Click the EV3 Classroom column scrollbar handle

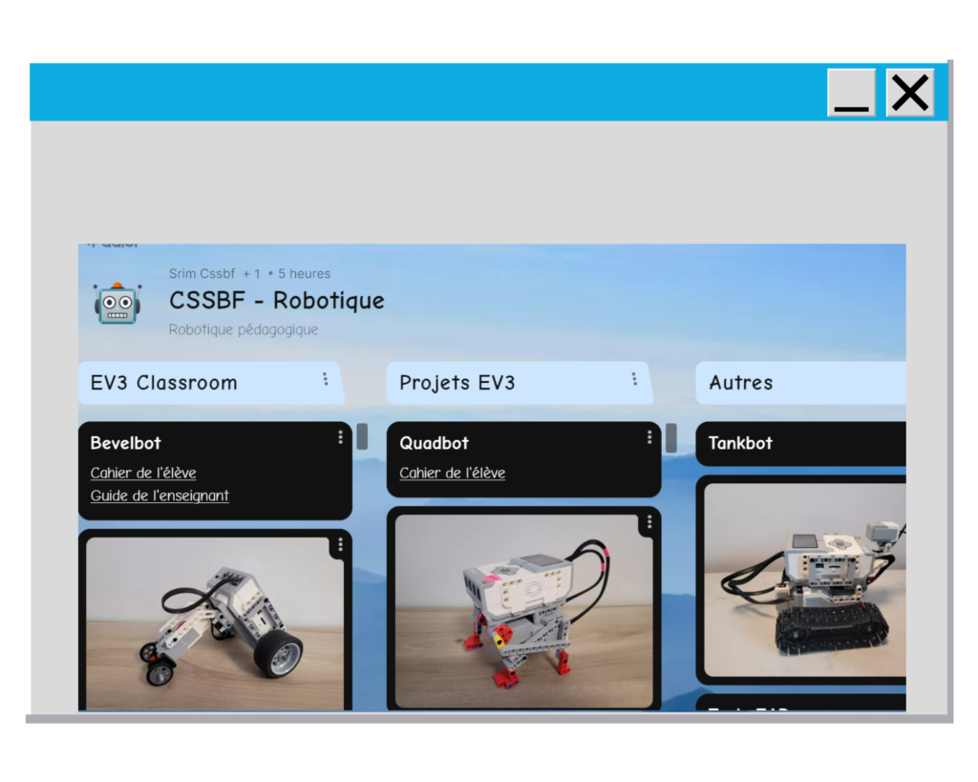[362, 436]
